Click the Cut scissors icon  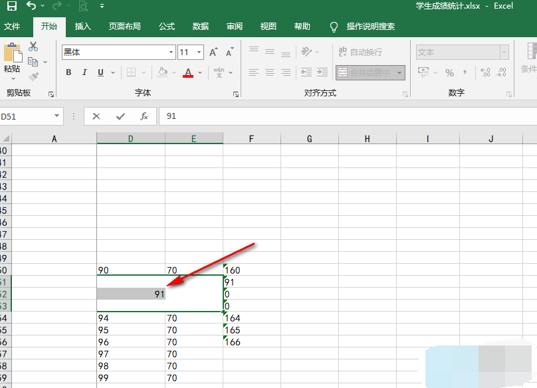tap(33, 47)
